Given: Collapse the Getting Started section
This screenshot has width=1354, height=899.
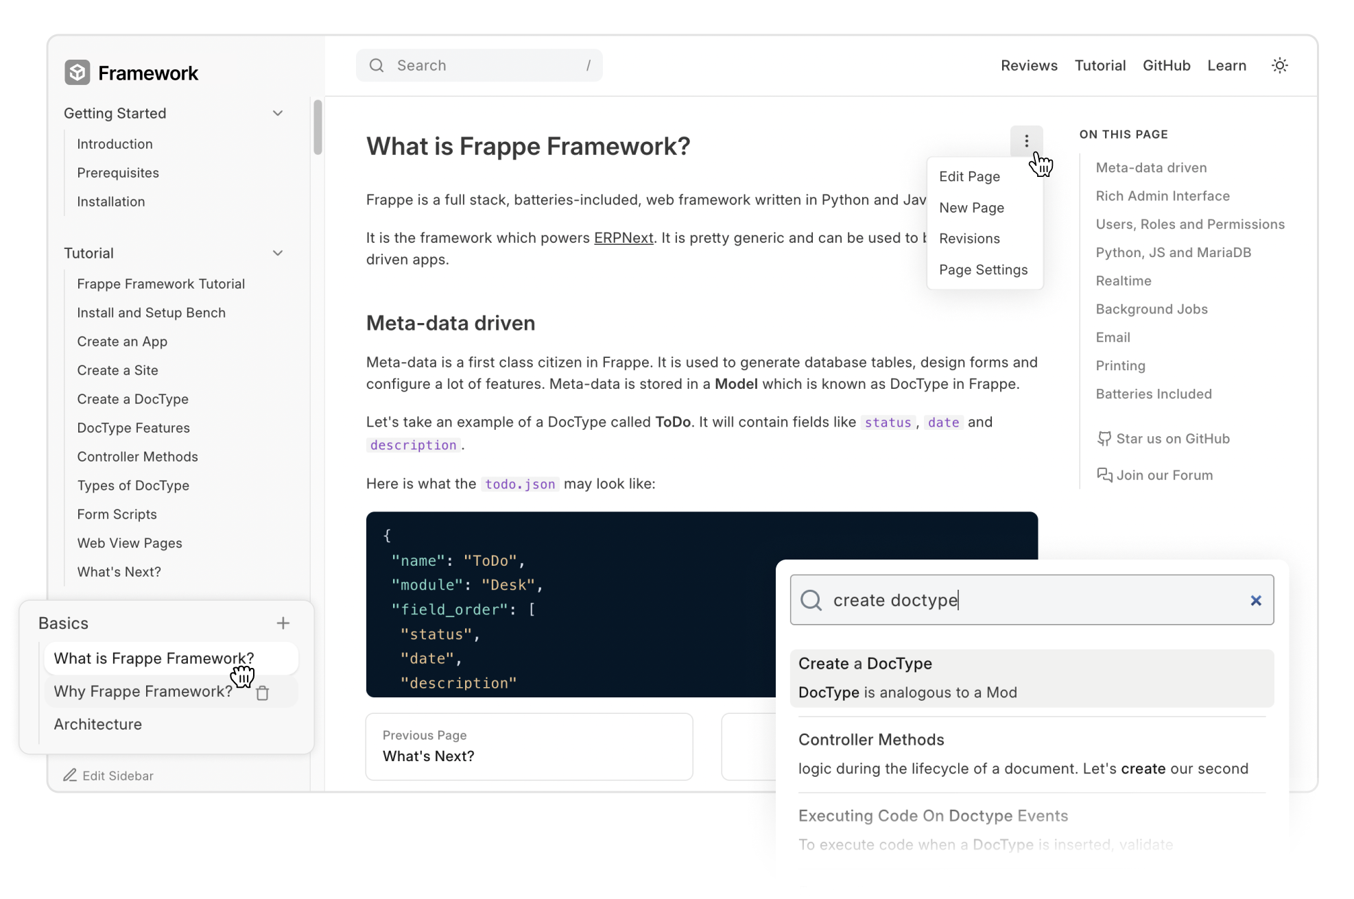Looking at the screenshot, I should pos(278,114).
